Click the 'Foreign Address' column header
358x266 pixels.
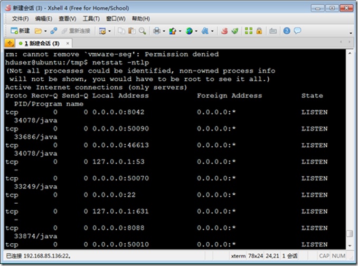pos(230,96)
